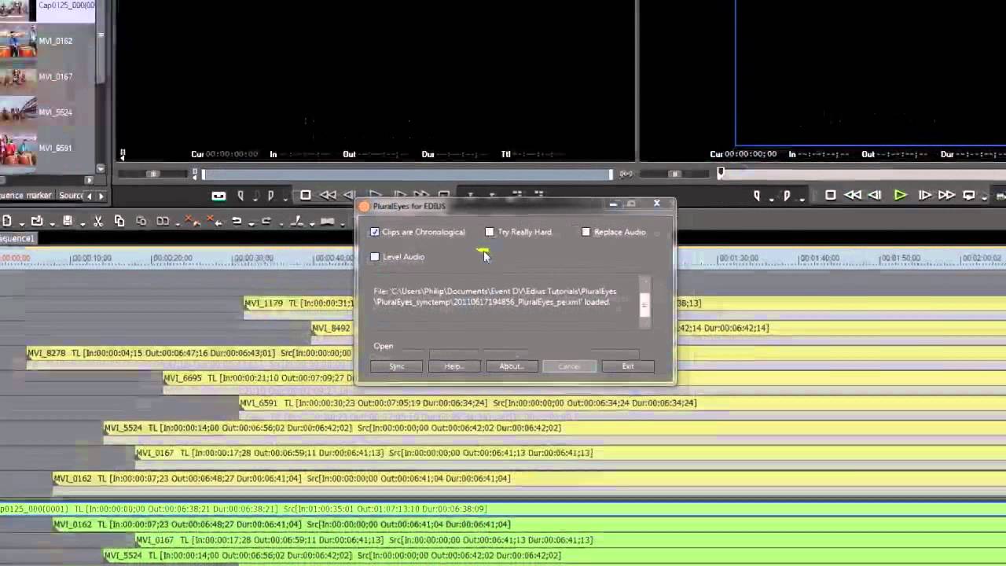Select the Cut scissors icon

[98, 222]
